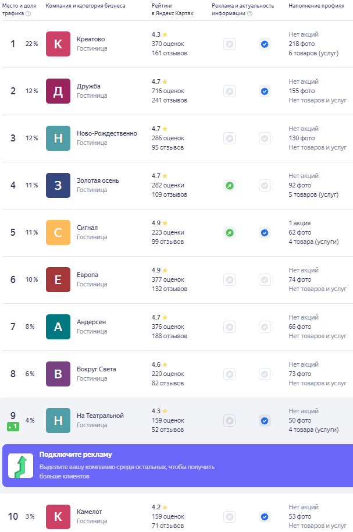Select the 'Рейтинг в Яндекс Картах' column header
The image size is (353, 532).
[172, 9]
